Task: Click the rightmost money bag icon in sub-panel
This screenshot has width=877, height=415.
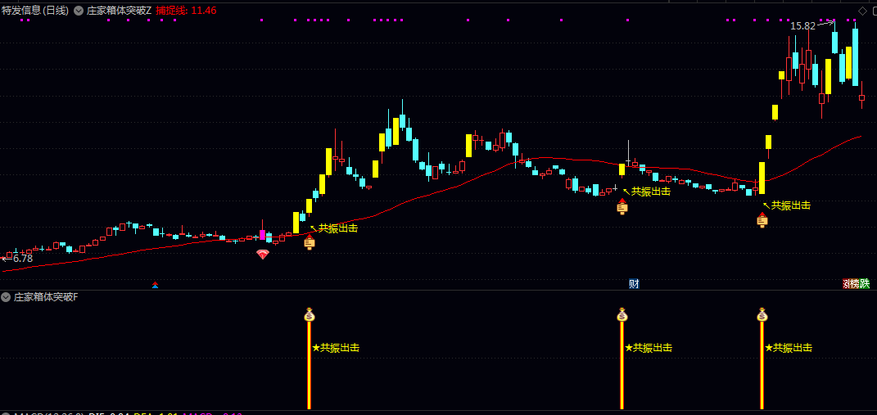Action: [x=762, y=314]
